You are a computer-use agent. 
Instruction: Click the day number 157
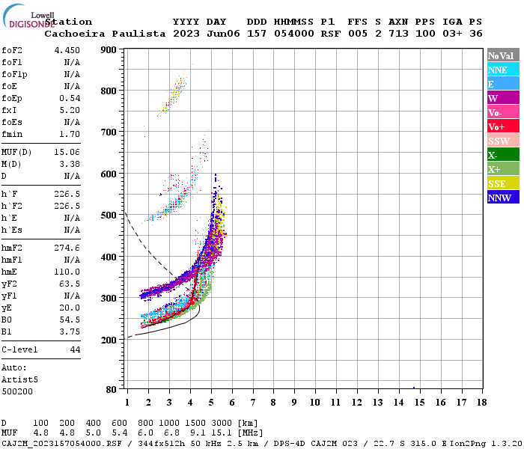[257, 34]
